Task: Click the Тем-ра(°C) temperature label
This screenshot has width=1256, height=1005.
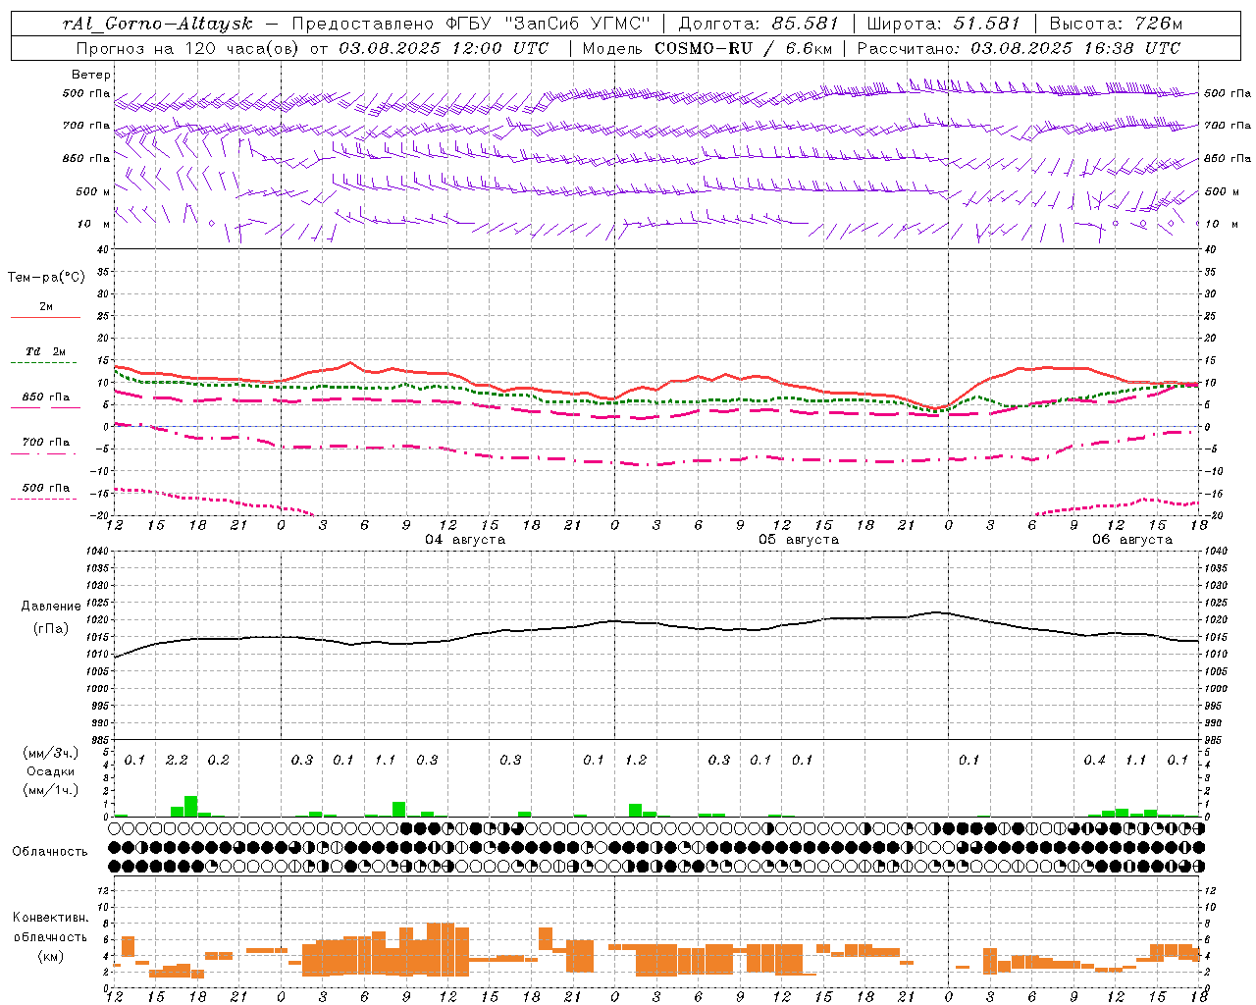Action: [46, 278]
